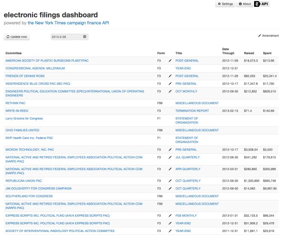Open Larry Grooms for Congress committee page
The height and width of the screenshot is (235, 287).
(24, 119)
